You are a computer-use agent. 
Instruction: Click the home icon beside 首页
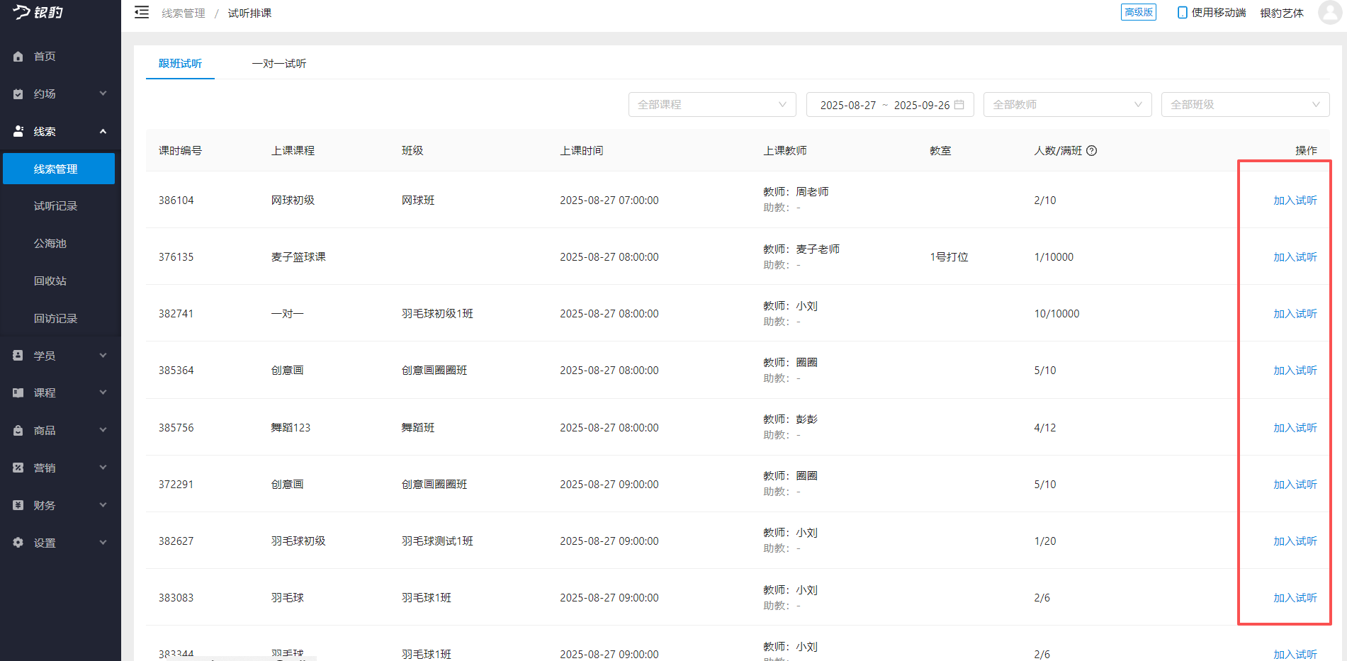pyautogui.click(x=18, y=57)
